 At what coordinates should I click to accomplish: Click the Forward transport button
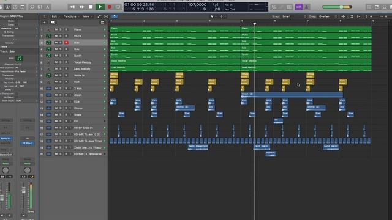click(81, 7)
